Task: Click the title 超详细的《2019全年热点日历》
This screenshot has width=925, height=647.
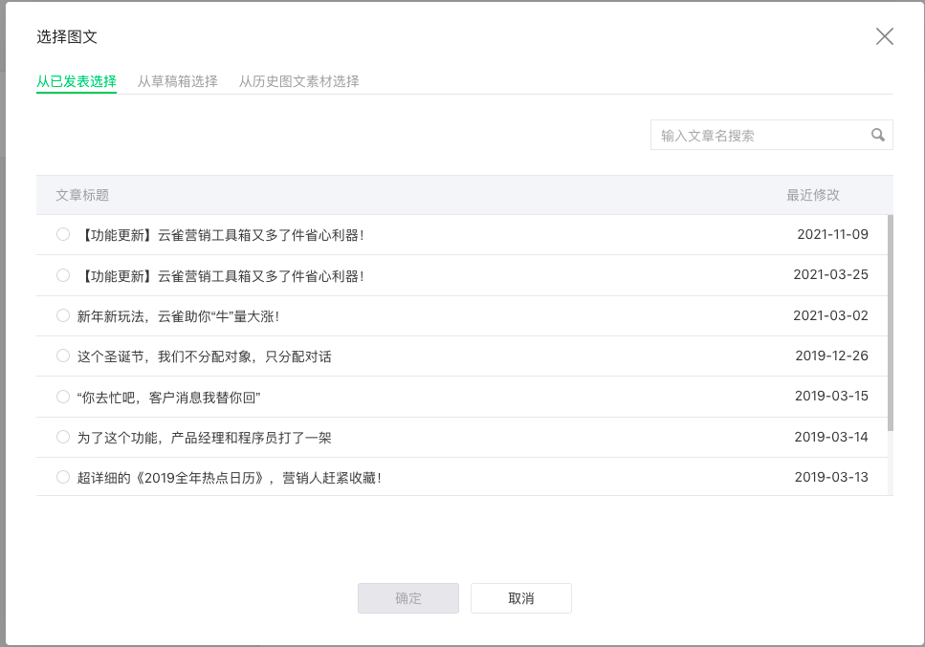Action: click(x=229, y=478)
